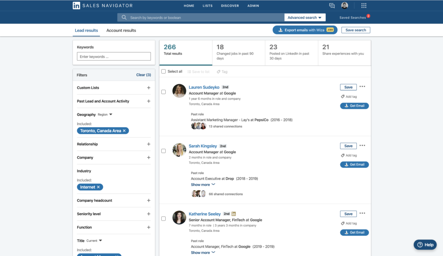Open the Discover menu
Viewport: 443px width, 256px height.
click(x=230, y=6)
